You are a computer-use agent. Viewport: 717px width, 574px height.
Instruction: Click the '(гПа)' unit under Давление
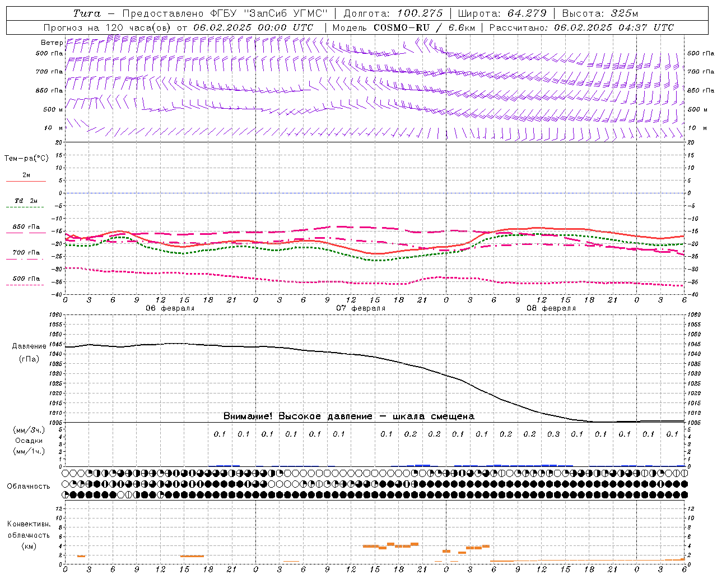29,359
